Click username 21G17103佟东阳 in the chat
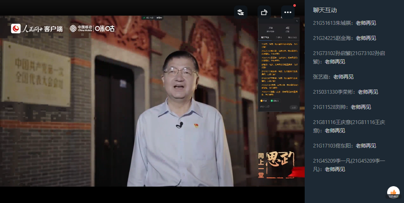The width and height of the screenshot is (404, 203). [x=333, y=146]
